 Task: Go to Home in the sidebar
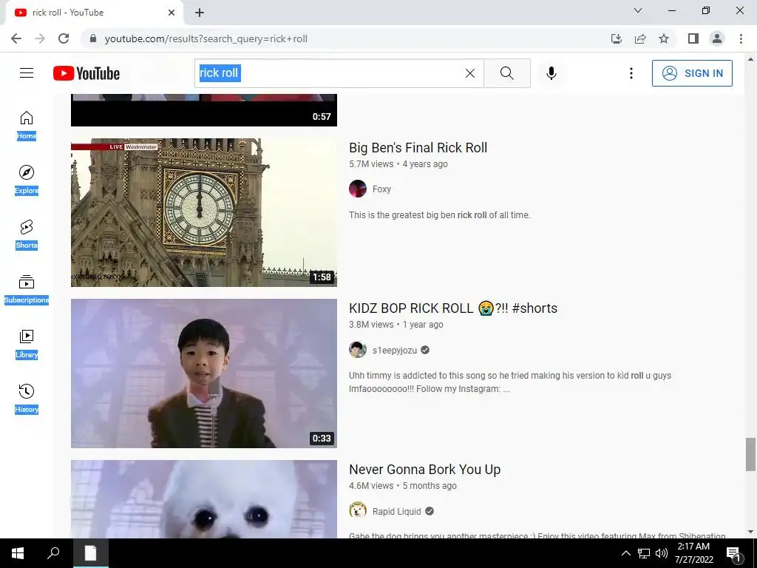(27, 125)
